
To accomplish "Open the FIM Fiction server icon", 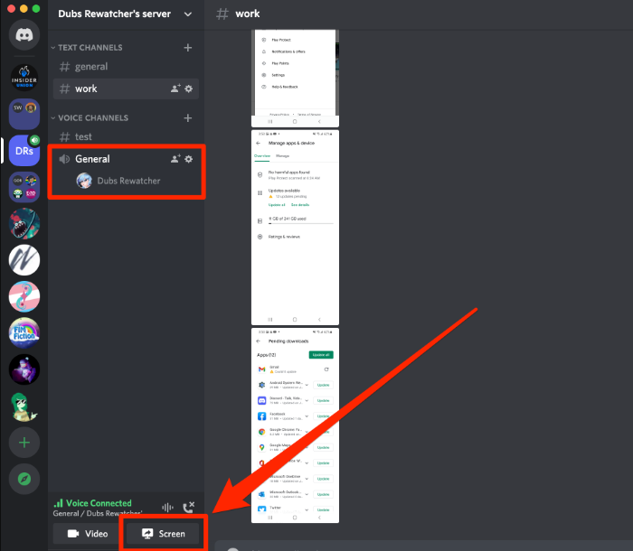I will 24,332.
